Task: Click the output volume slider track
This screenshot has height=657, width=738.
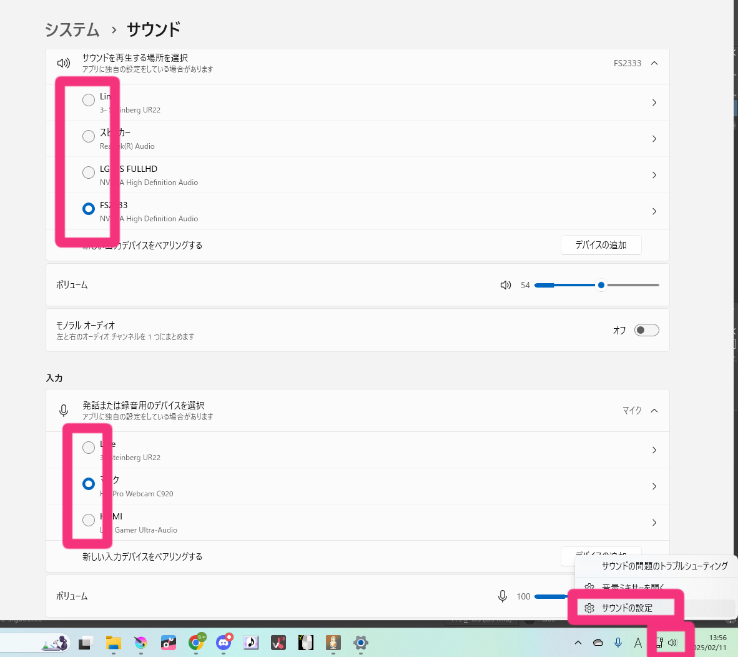Action: 631,285
